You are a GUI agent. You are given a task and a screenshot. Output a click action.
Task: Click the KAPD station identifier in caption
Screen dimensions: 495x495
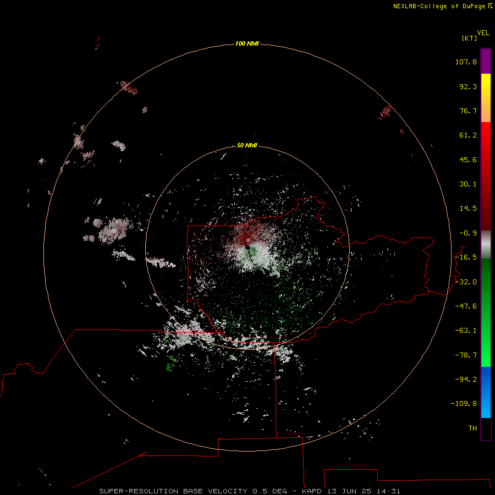(312, 491)
